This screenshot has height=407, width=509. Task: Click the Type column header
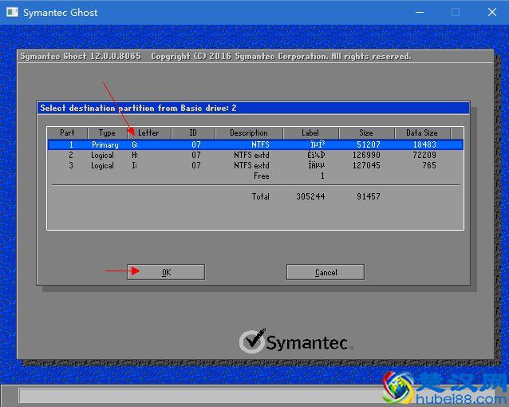pos(107,133)
